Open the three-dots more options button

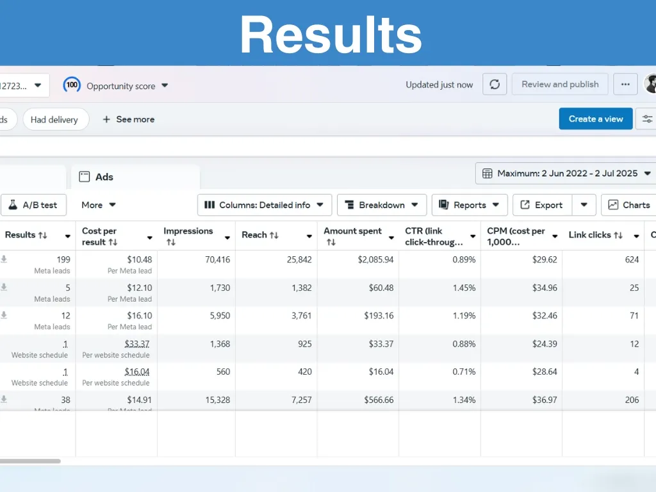(x=625, y=85)
